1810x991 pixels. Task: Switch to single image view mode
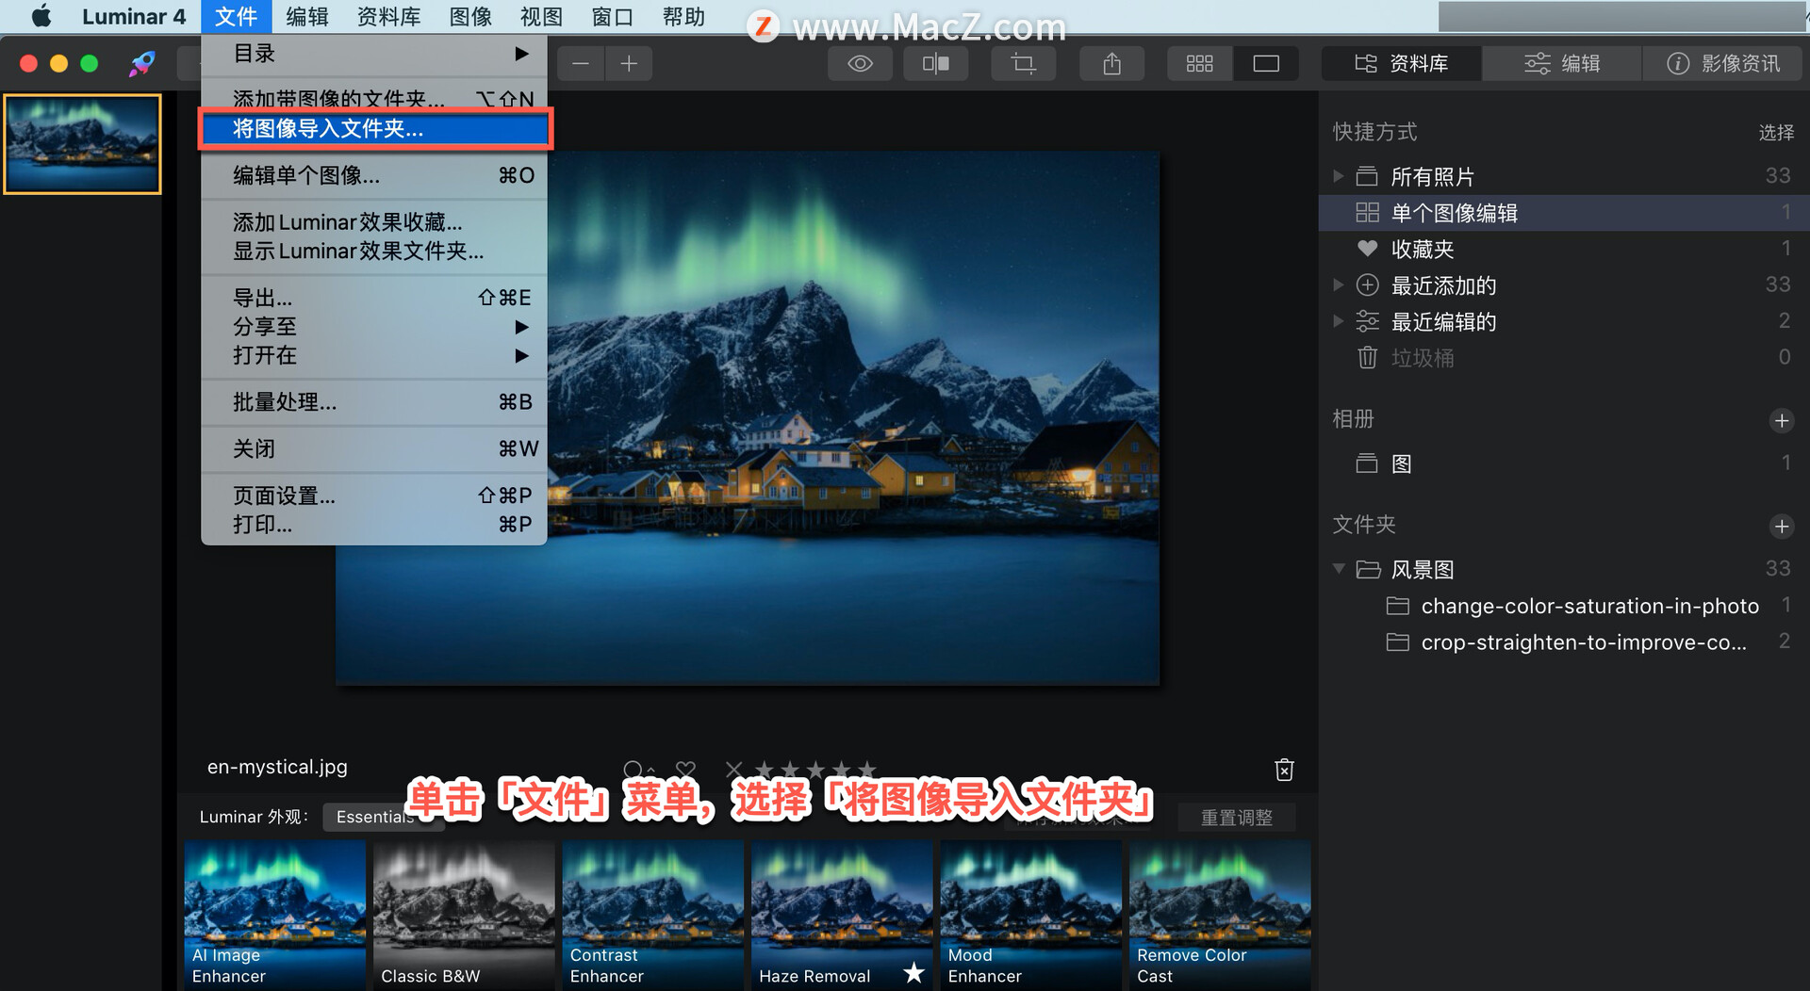tap(1265, 63)
